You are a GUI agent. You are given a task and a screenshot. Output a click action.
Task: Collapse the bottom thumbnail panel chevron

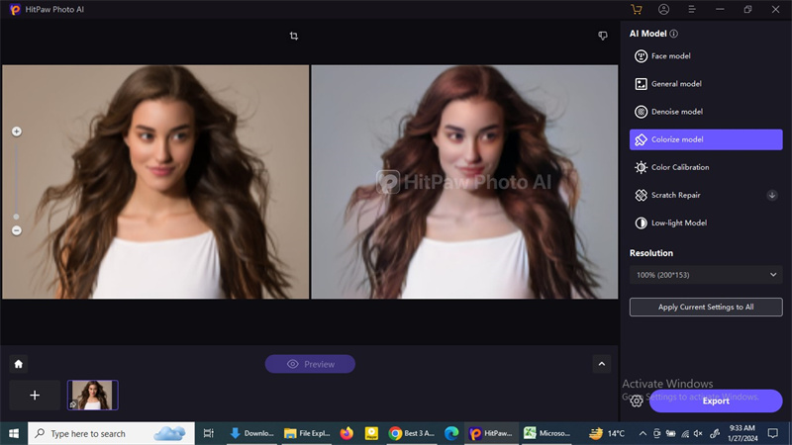click(x=602, y=364)
